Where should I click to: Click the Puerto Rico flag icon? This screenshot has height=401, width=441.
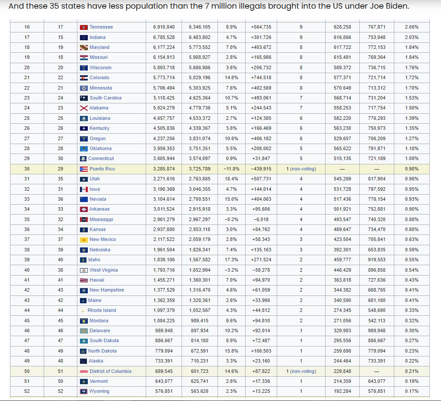click(84, 169)
